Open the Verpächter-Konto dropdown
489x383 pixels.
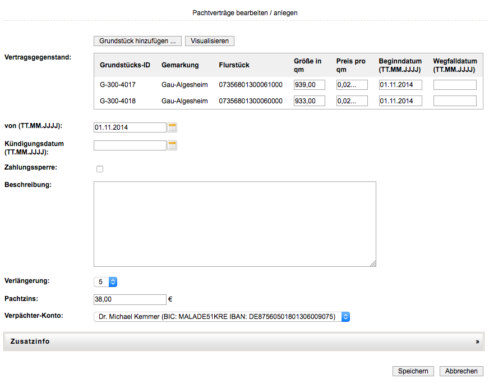222,317
